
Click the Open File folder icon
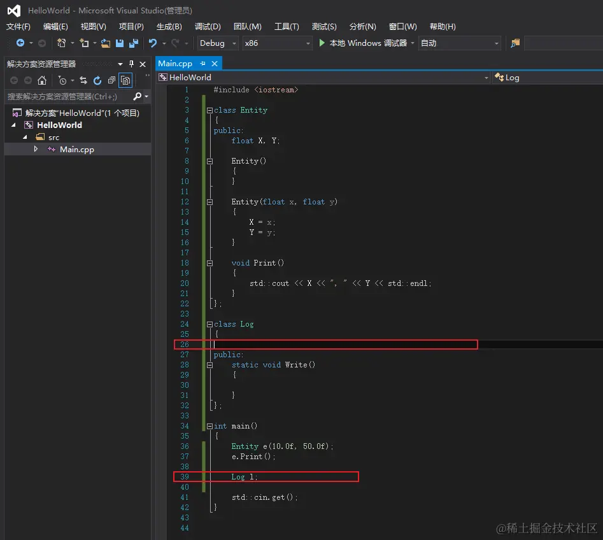106,43
